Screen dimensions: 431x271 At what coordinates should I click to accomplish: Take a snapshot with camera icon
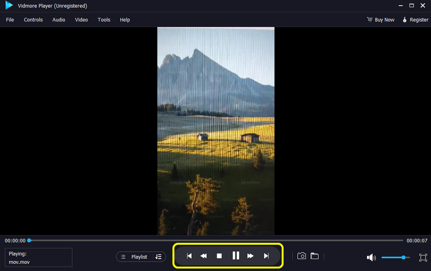point(302,256)
